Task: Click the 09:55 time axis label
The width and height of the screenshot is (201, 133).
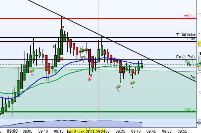Action: click(x=182, y=131)
